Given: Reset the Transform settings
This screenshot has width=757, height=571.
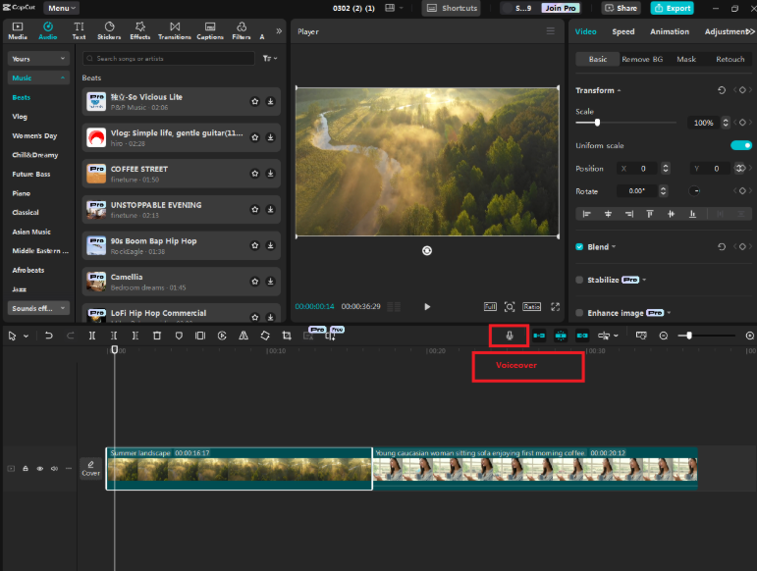Looking at the screenshot, I should point(722,90).
